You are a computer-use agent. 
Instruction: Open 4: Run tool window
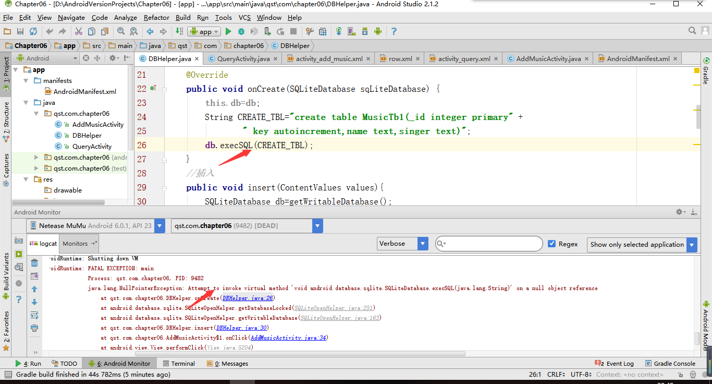(x=29, y=364)
